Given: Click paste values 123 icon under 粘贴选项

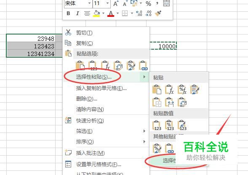Looking at the screenshot, I should (x=93, y=66).
